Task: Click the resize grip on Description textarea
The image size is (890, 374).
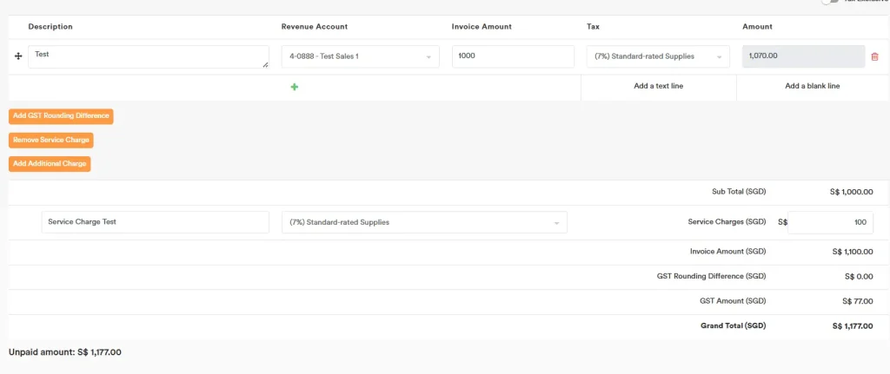Action: [265, 65]
